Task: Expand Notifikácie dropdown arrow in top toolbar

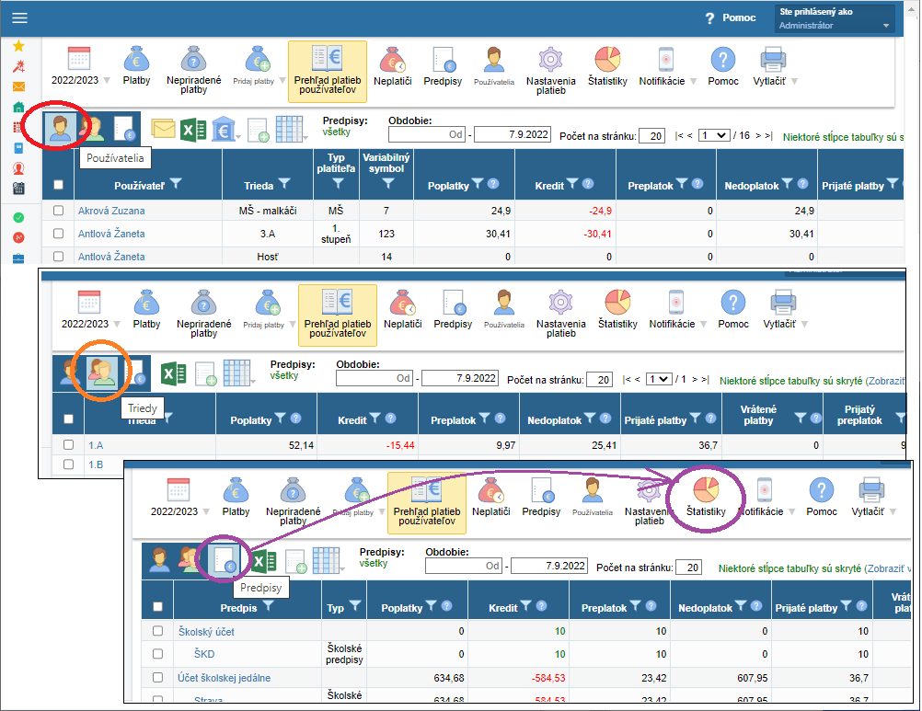Action: (693, 81)
